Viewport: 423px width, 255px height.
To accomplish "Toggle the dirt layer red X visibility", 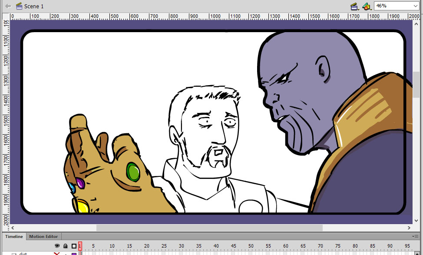I will point(57,254).
